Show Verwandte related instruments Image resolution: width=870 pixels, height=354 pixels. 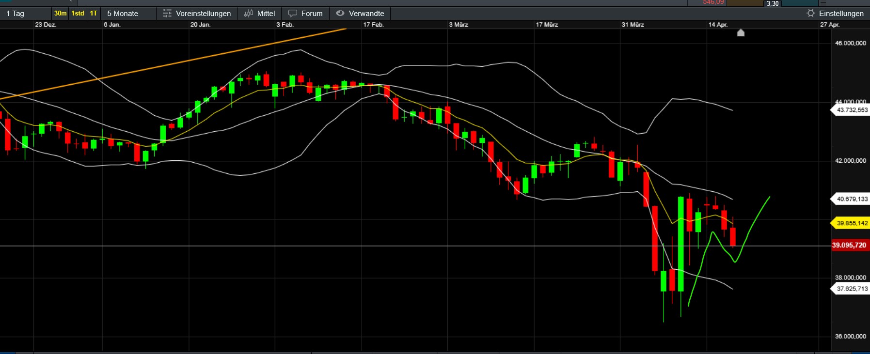point(360,14)
